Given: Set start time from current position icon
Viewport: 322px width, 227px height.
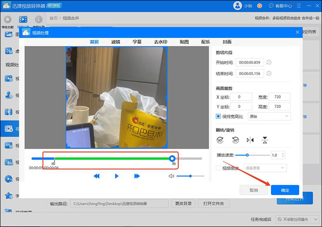Looking at the screenshot, I should click(269, 62).
